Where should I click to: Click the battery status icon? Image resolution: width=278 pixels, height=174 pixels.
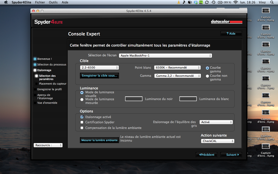point(221,2)
